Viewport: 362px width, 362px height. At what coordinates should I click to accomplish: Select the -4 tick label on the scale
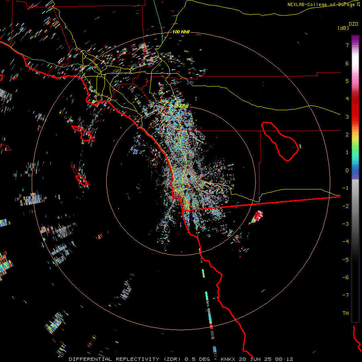coord(346,242)
